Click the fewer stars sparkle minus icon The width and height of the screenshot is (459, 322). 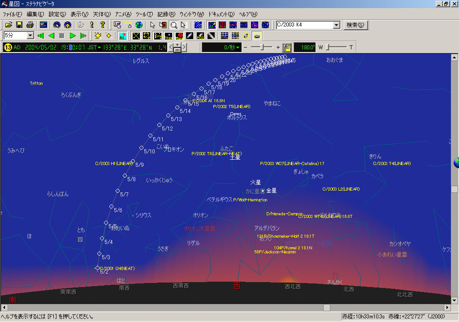tap(108, 36)
